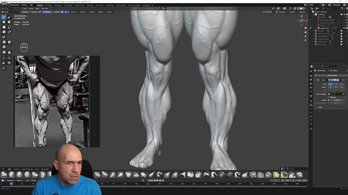Set brush direction to Add (plus)
Viewport: 348px width, 195px height.
click(x=66, y=12)
